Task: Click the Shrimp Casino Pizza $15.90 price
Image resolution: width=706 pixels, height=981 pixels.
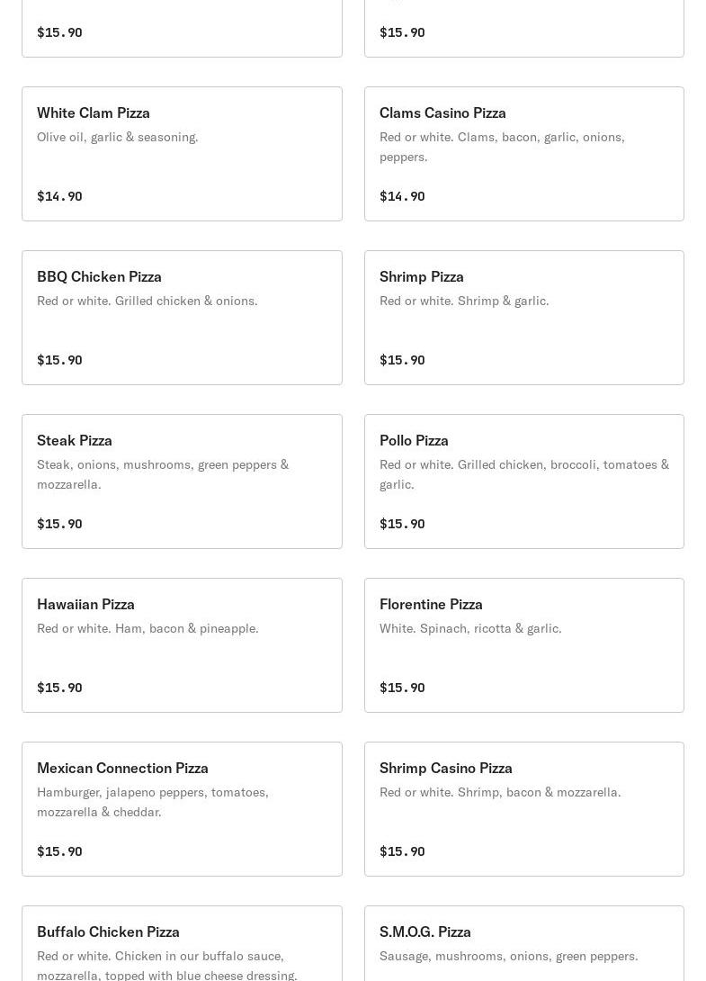Action: click(x=402, y=851)
